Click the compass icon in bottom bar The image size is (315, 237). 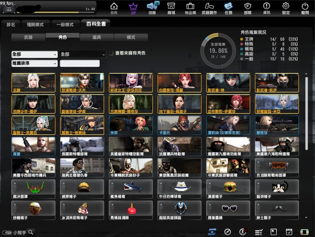point(227,232)
